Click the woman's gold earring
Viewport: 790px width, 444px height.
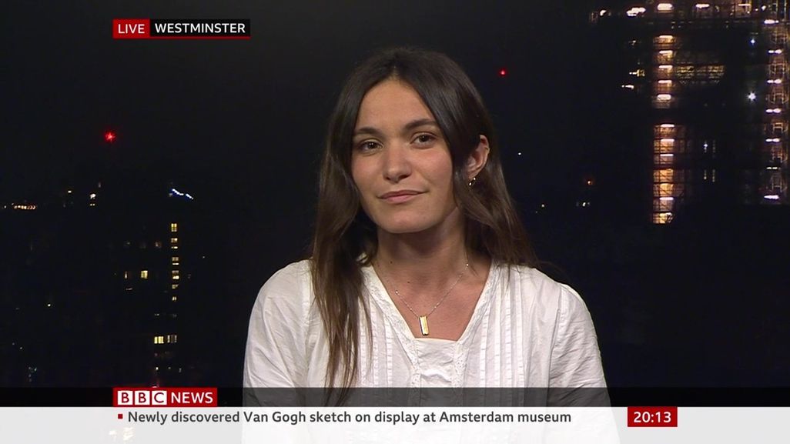473,182
